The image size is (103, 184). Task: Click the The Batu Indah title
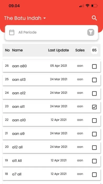[x=23, y=18]
